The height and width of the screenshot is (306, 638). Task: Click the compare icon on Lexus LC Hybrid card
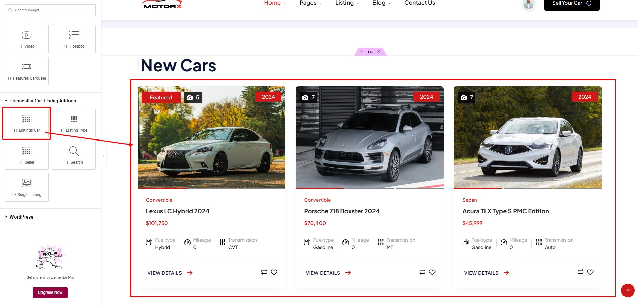point(264,272)
